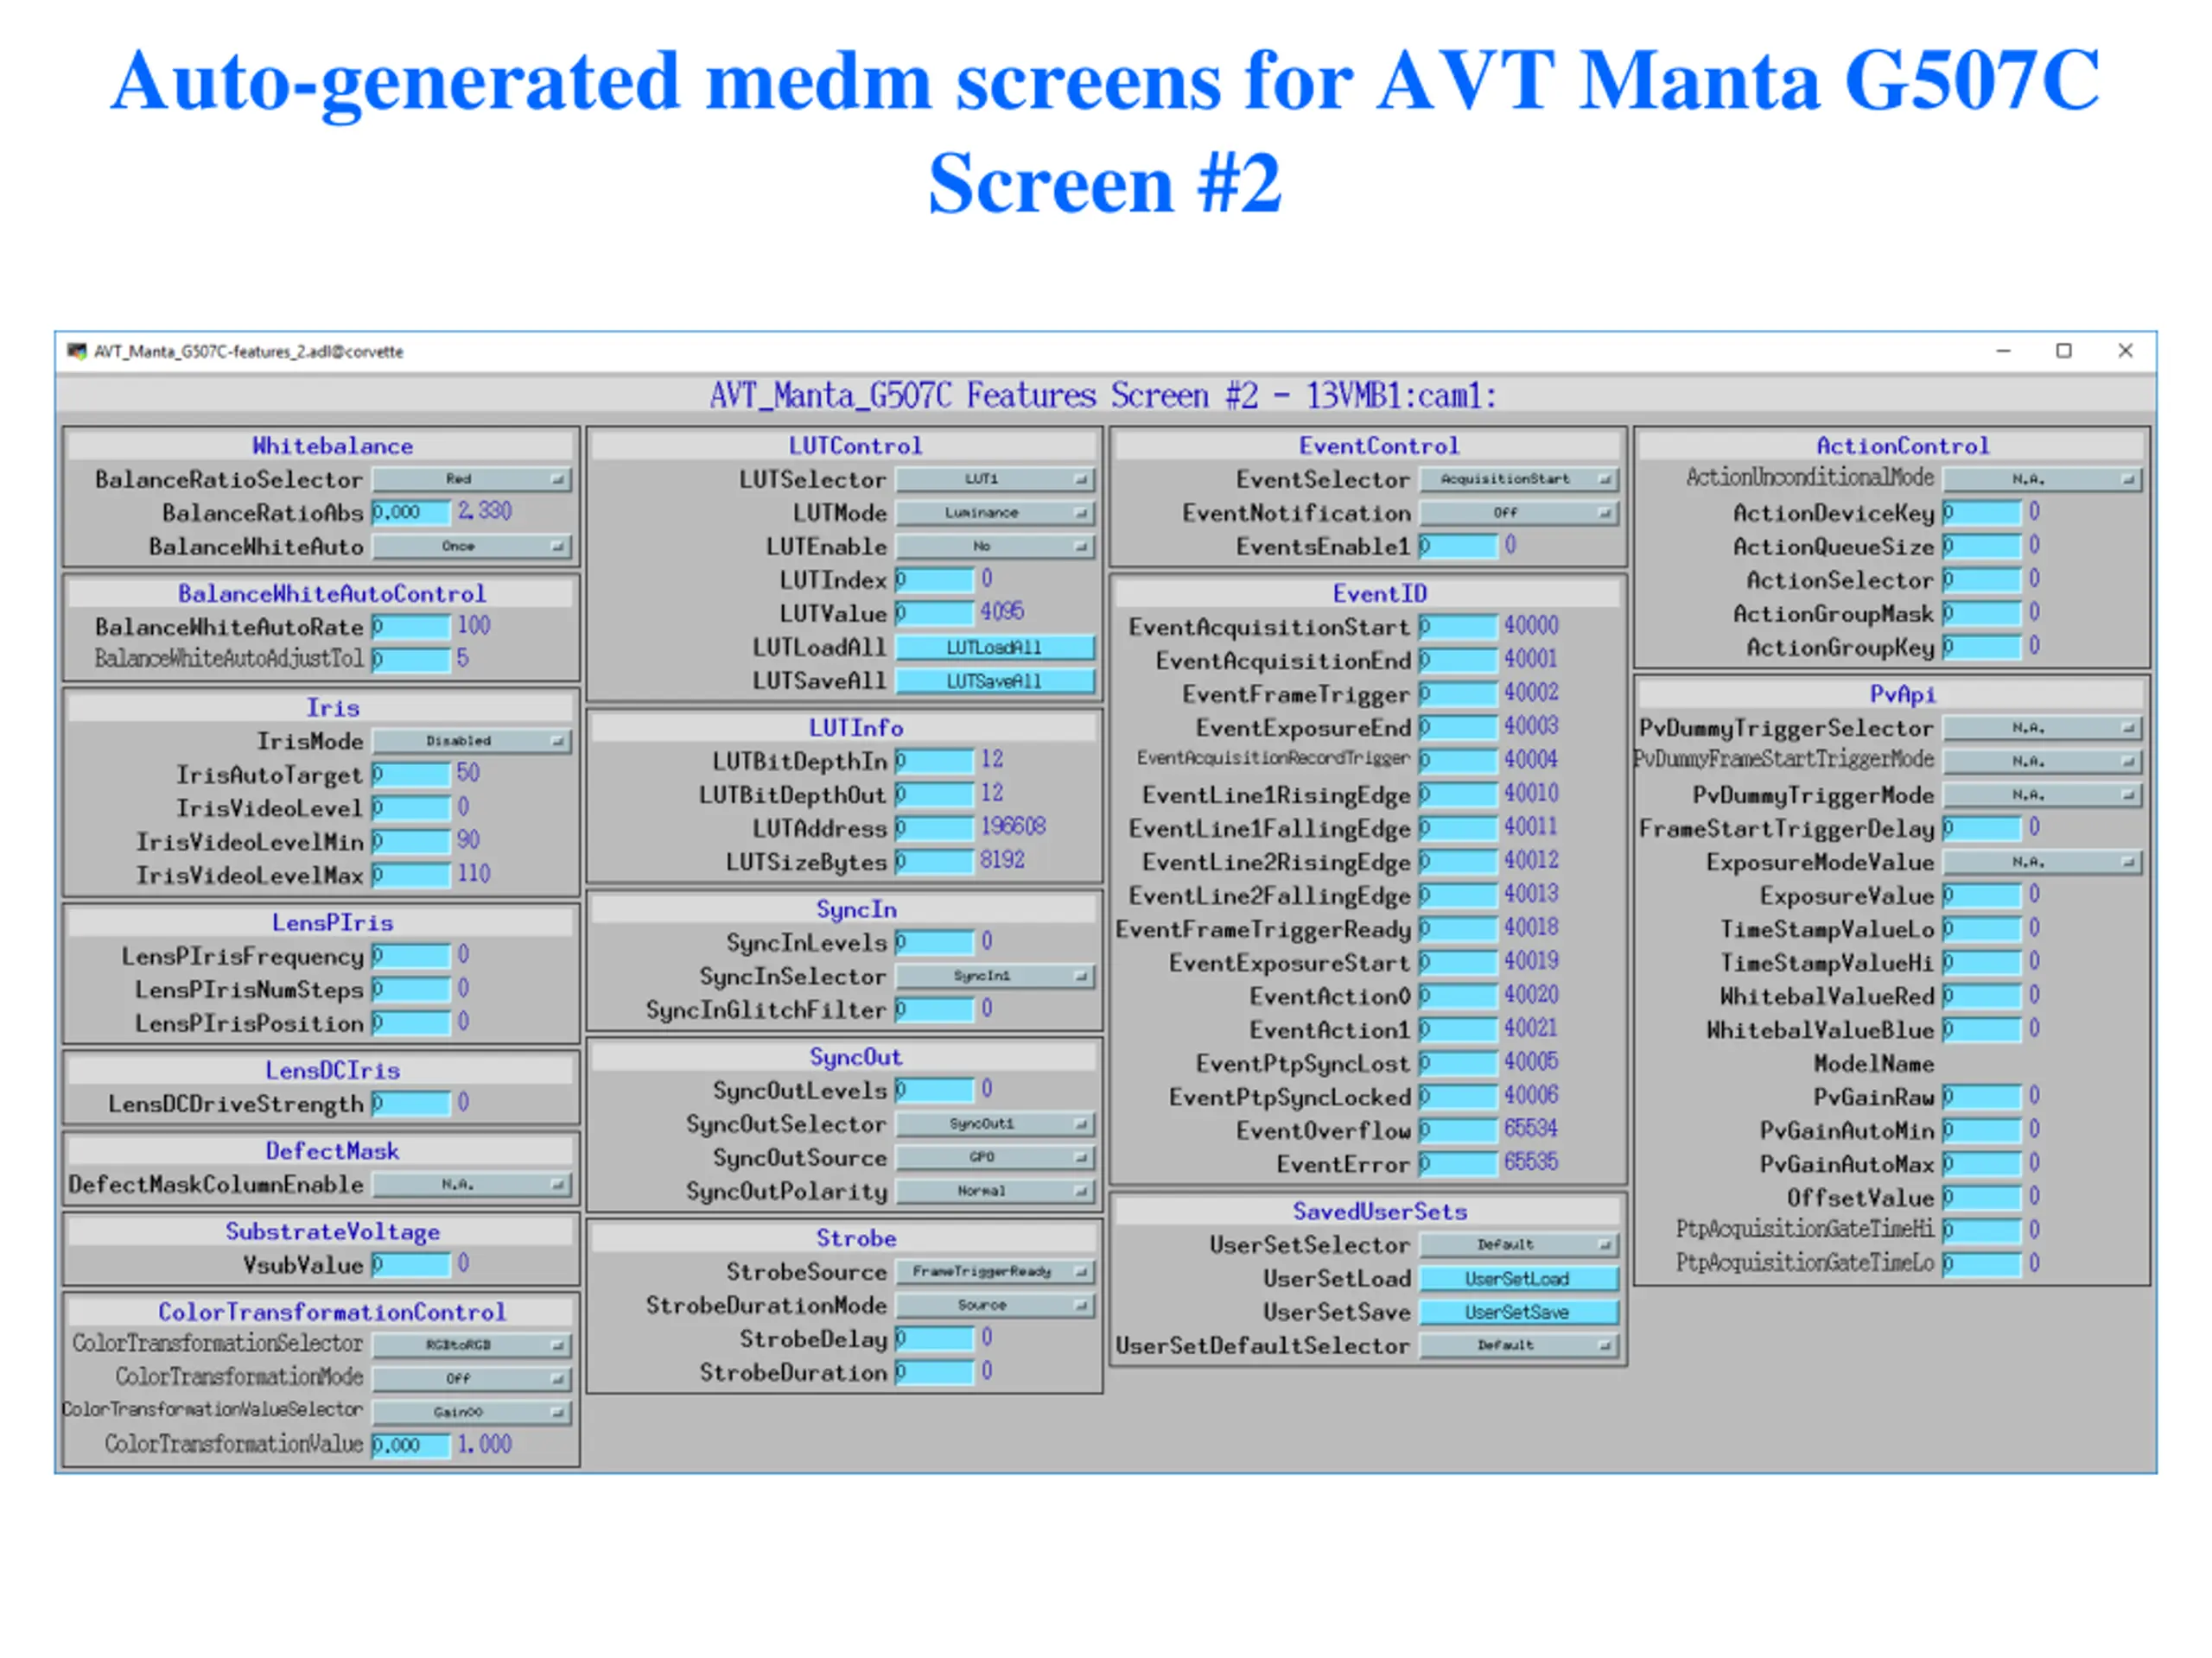Viewport: 2212px width, 1658px height.
Task: Open the StrobeDurationMode dropdown
Action: 995,1305
